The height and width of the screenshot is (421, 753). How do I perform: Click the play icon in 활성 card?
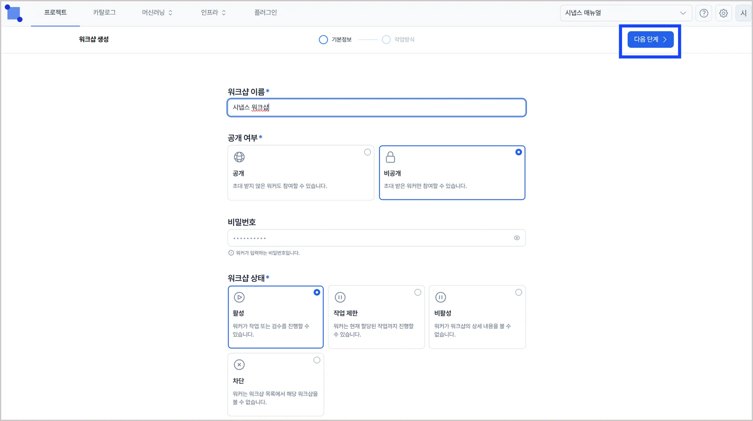(239, 297)
